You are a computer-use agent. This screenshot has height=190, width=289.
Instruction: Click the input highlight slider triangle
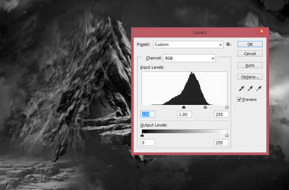[x=227, y=107]
